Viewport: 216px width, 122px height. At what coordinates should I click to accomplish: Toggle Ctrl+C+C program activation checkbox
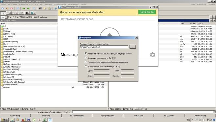click(86, 58)
